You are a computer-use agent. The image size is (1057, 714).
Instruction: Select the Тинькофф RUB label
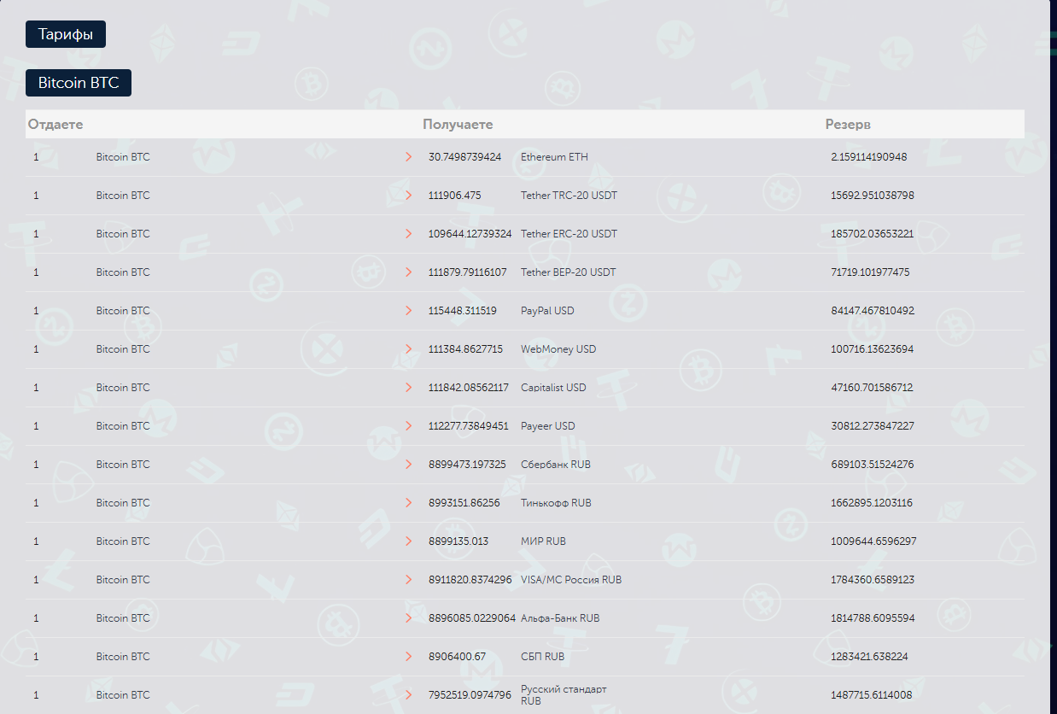pyautogui.click(x=556, y=503)
